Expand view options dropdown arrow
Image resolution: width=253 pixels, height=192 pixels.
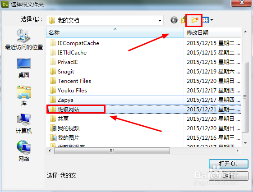[212, 20]
